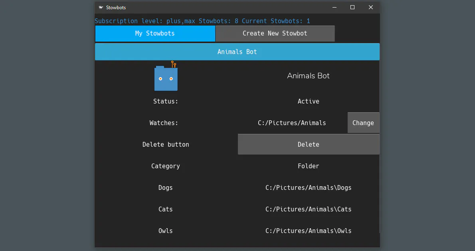Collapse the Animals Bot header bar
Viewport: 475px width, 251px height.
pos(237,52)
